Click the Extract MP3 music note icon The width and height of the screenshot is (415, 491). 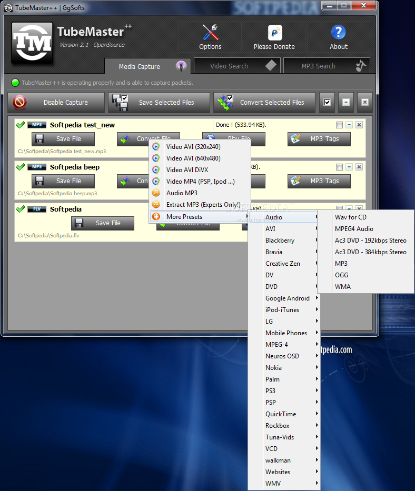(x=156, y=205)
